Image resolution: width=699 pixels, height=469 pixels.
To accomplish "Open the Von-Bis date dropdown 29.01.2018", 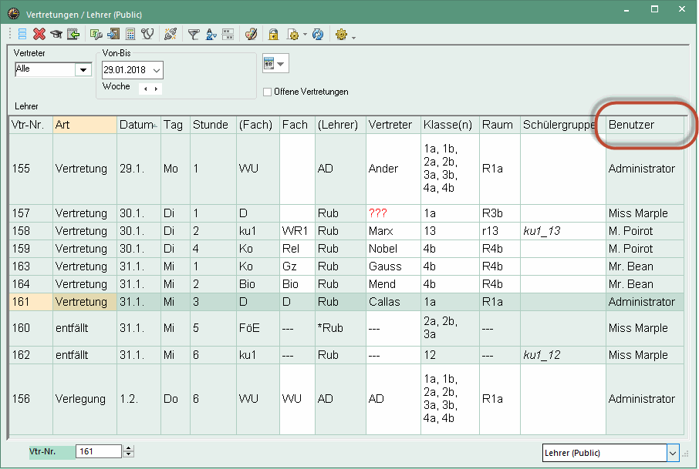I will [156, 70].
